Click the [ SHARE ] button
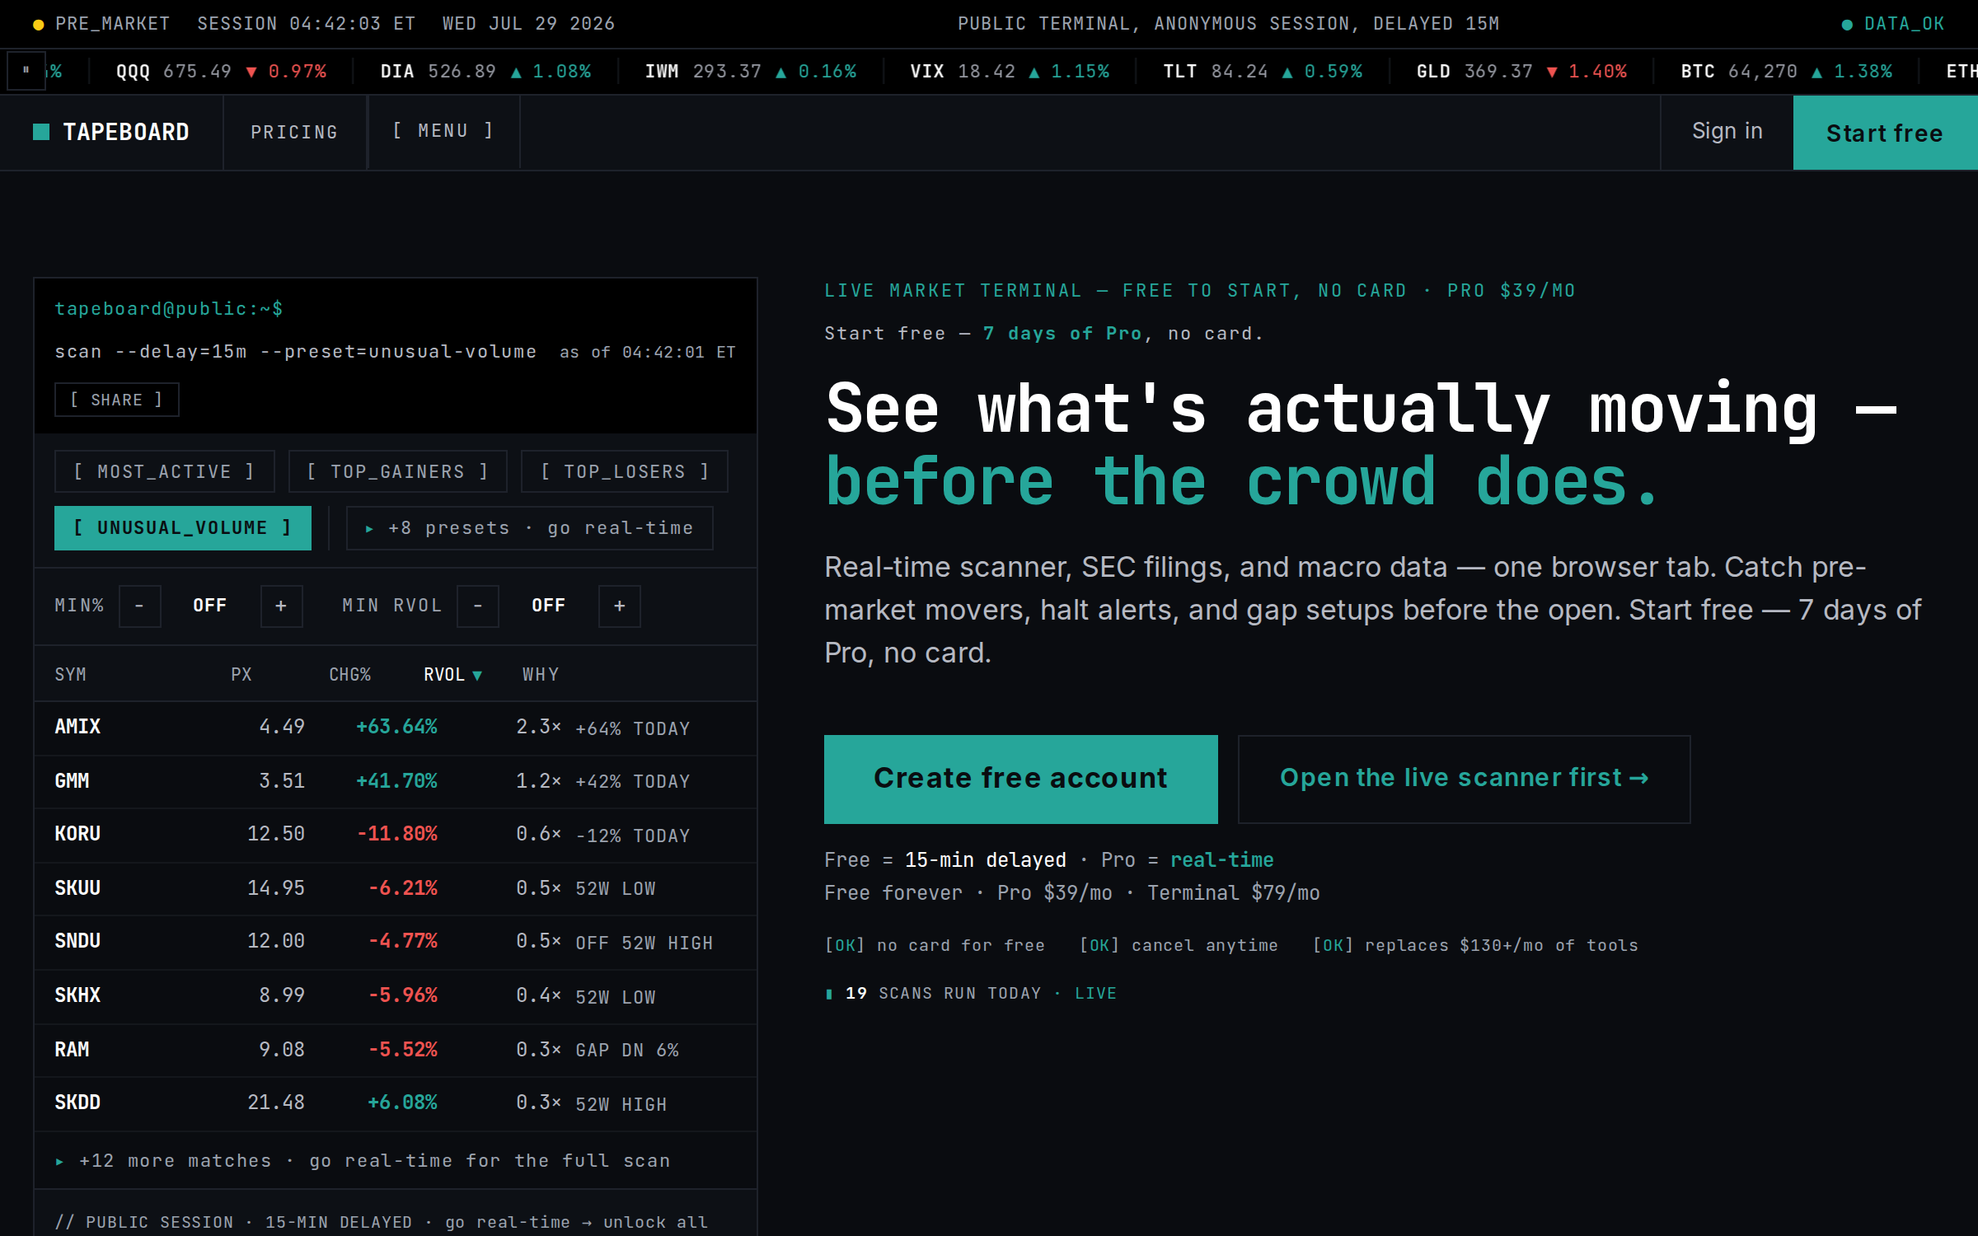 coord(116,400)
